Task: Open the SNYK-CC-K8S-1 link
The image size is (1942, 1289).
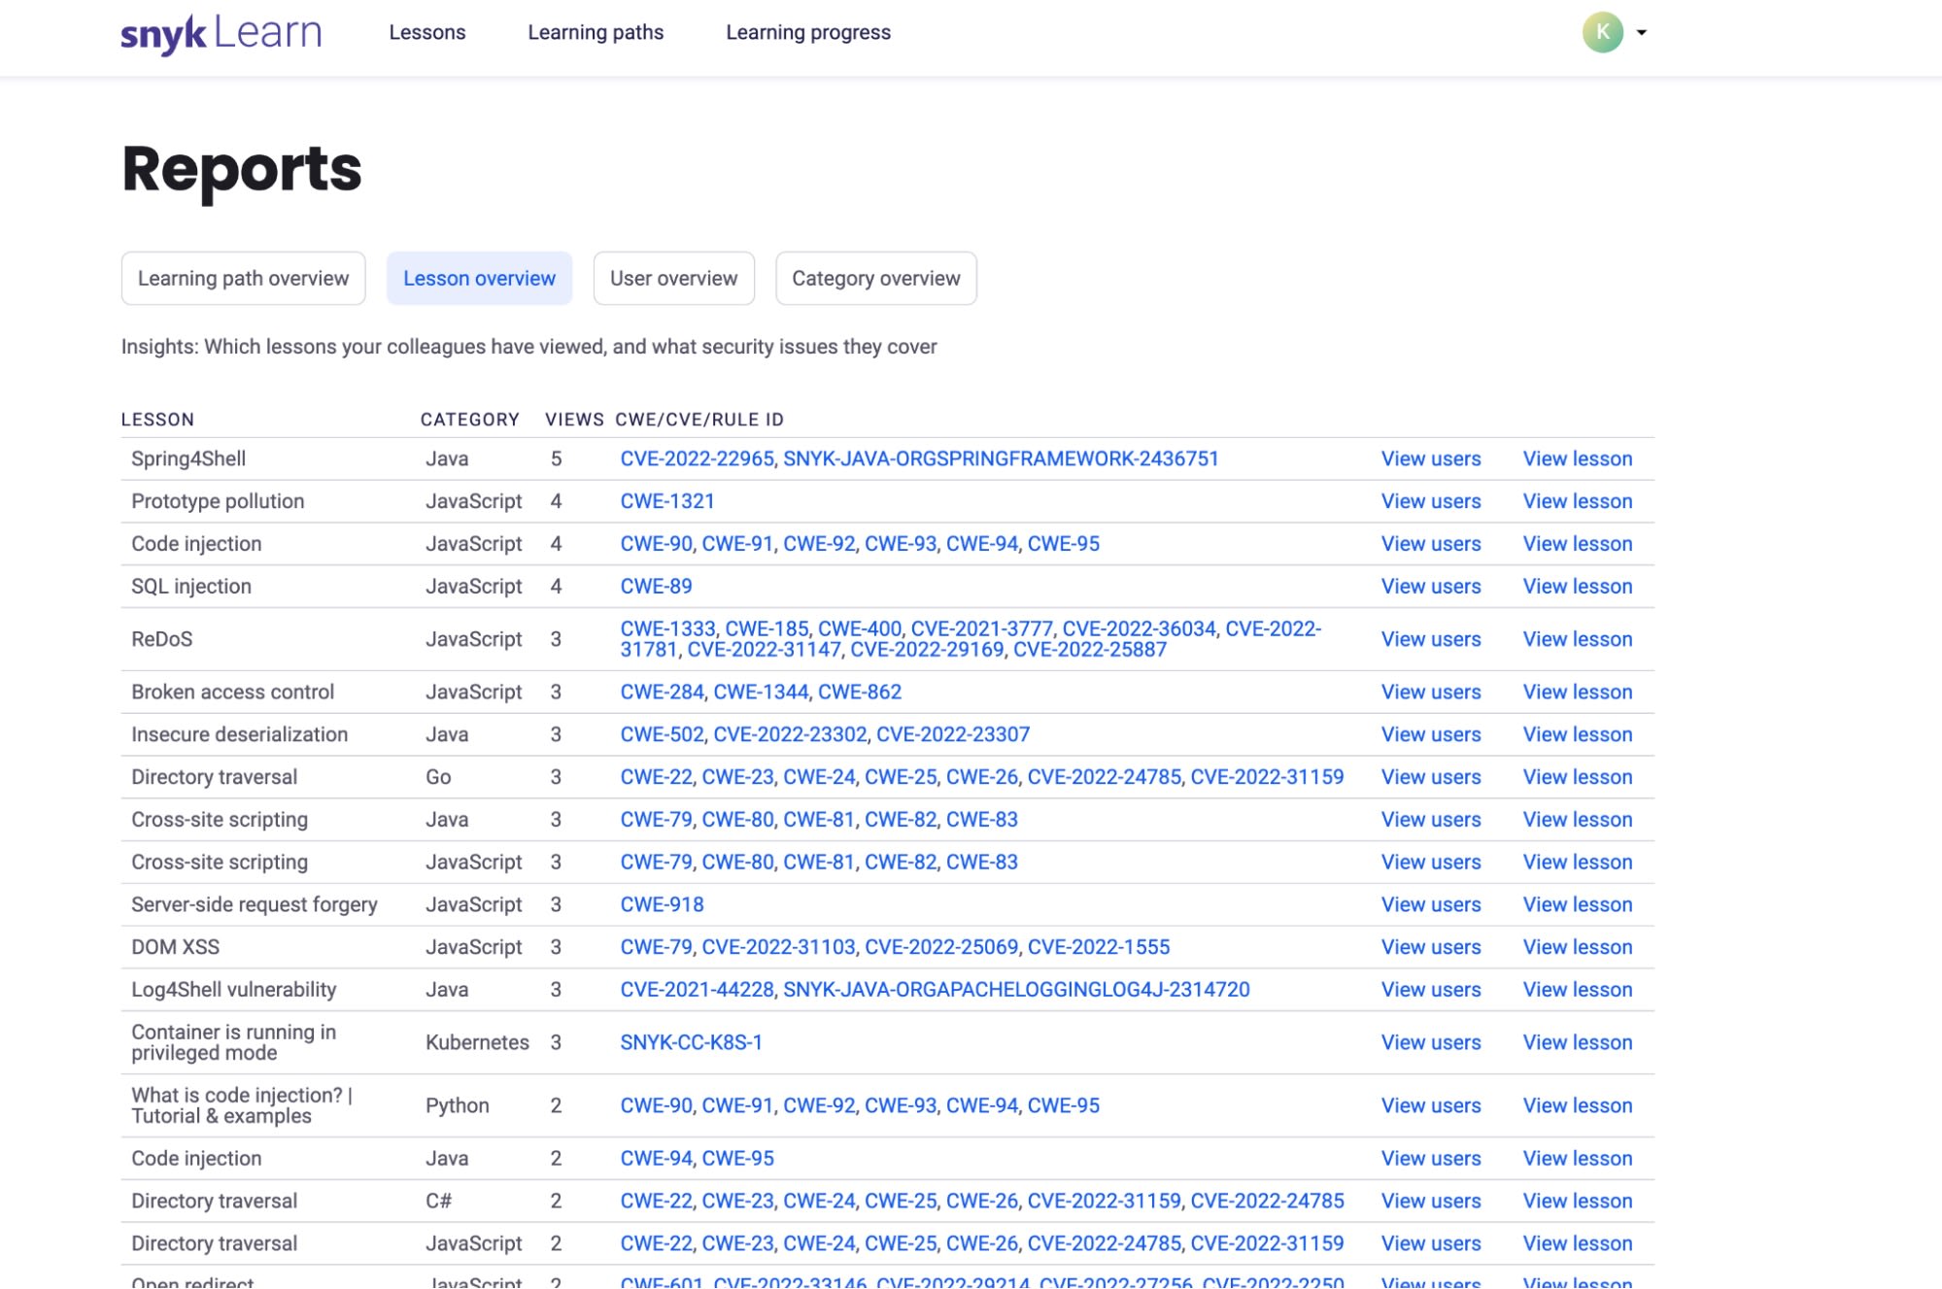Action: 692,1042
